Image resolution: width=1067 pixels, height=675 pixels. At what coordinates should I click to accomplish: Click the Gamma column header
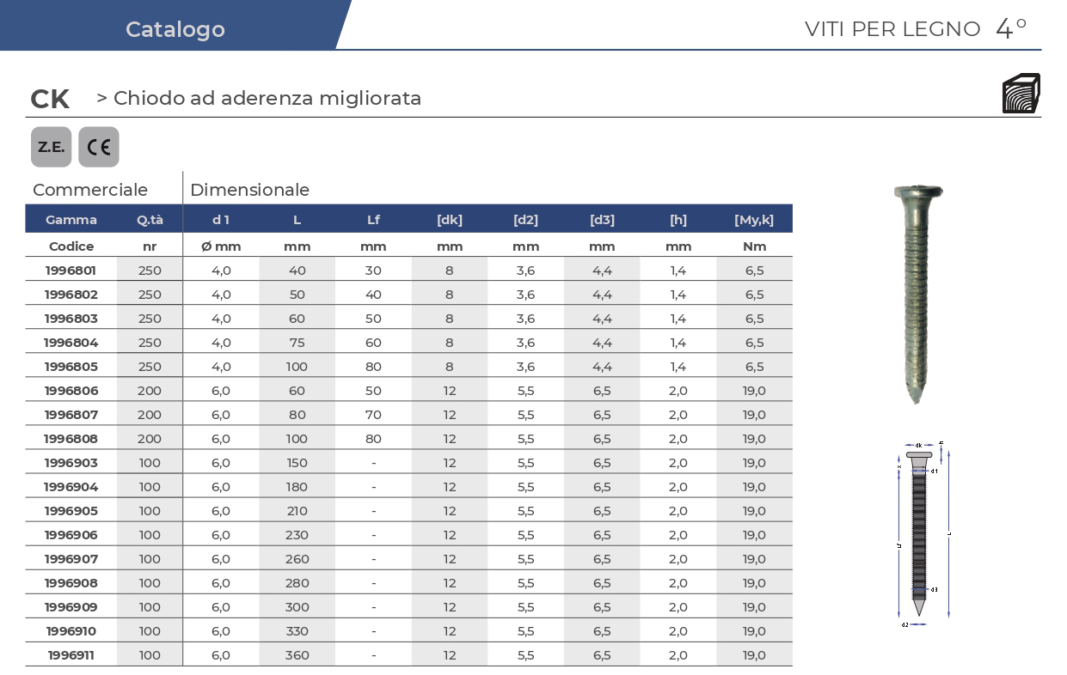[71, 220]
